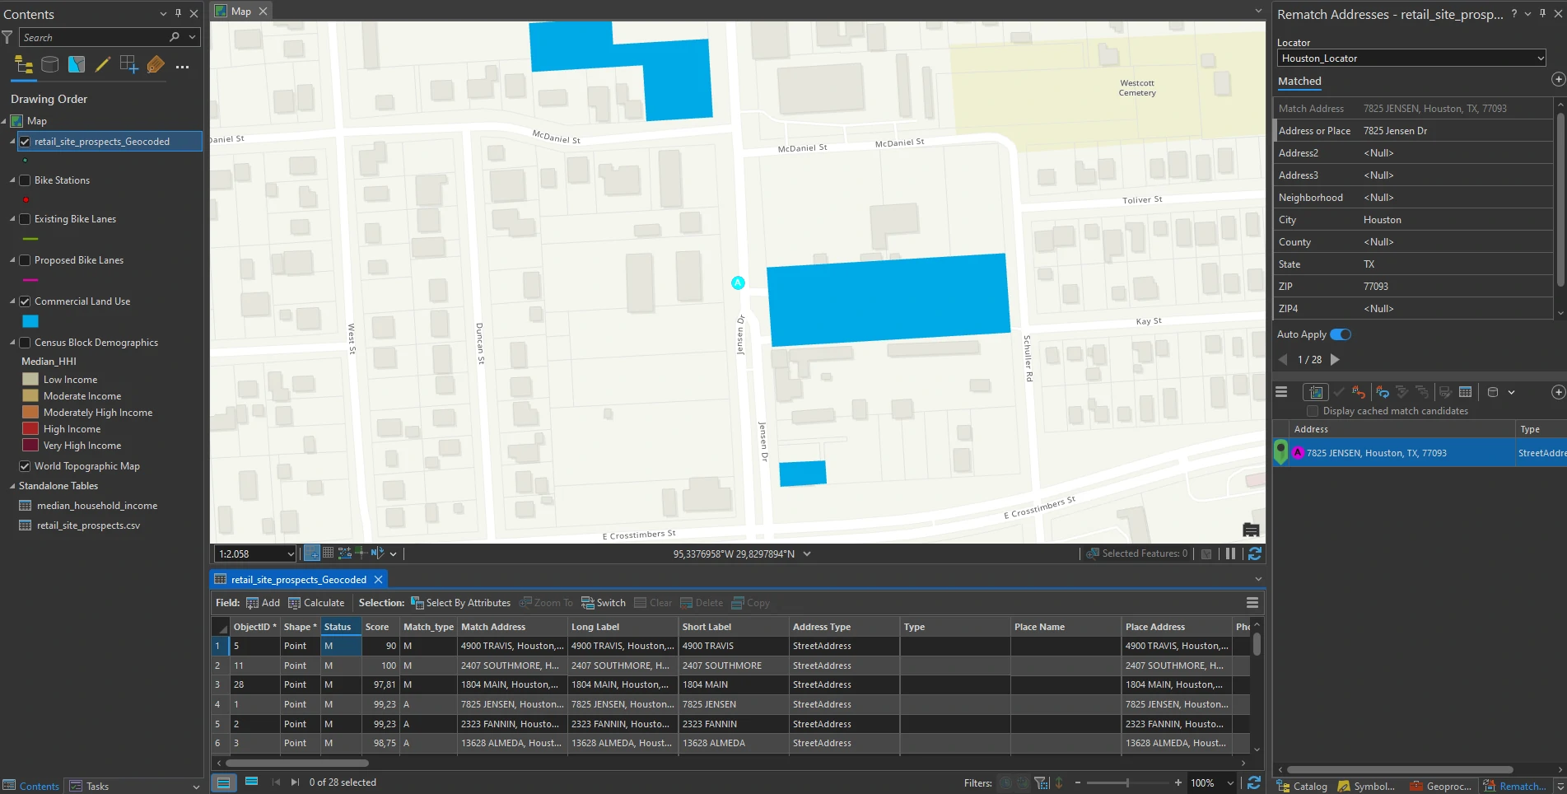Switch to Tasks tab at bottom left

[x=89, y=787]
